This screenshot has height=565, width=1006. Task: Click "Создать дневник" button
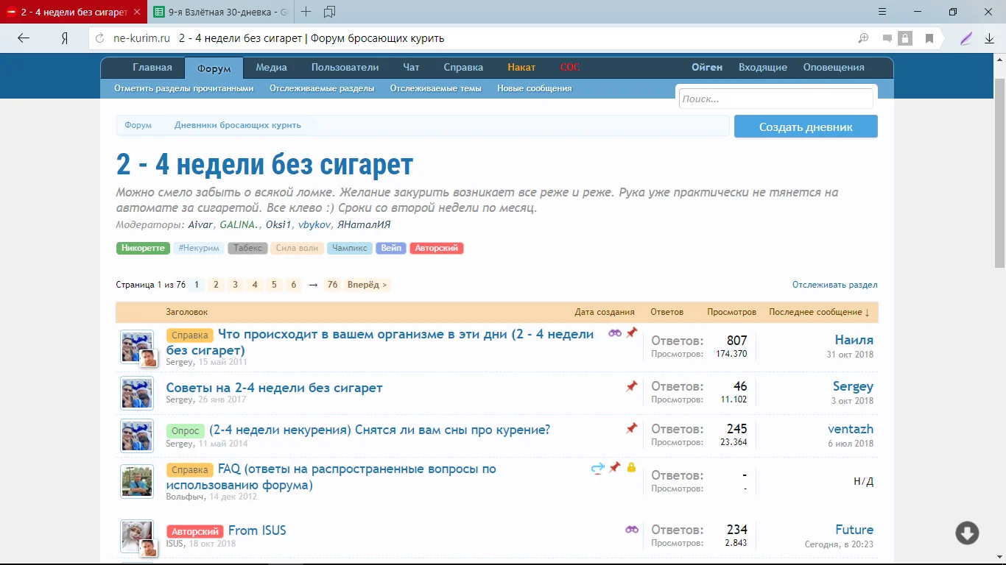pos(806,127)
